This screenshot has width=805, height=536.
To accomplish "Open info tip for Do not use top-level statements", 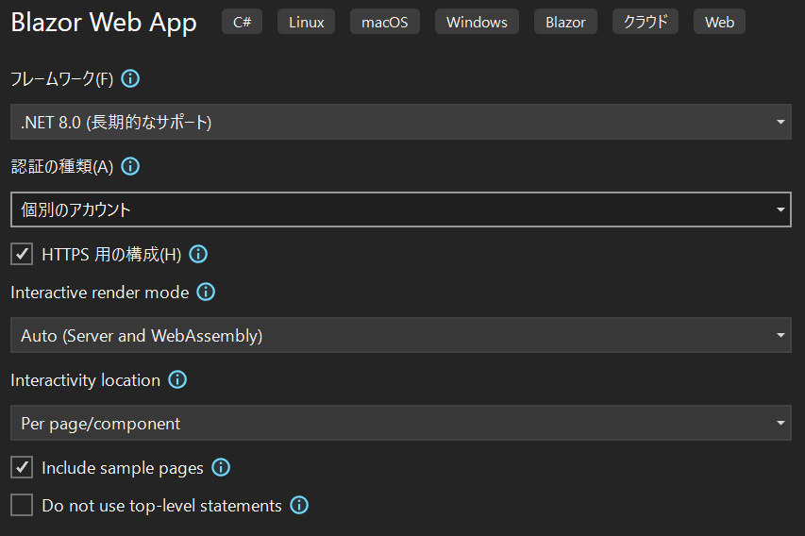I will pos(299,505).
